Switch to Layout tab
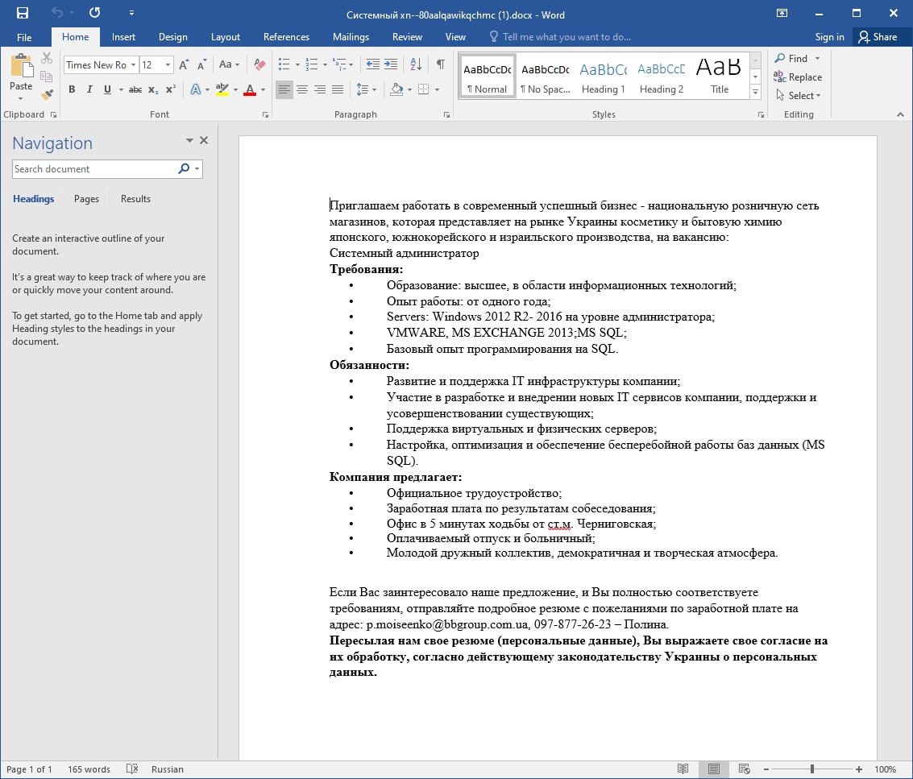This screenshot has width=913, height=779. [226, 37]
